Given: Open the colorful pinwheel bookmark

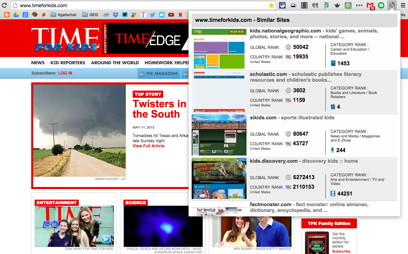Looking at the screenshot, I should (134, 15).
